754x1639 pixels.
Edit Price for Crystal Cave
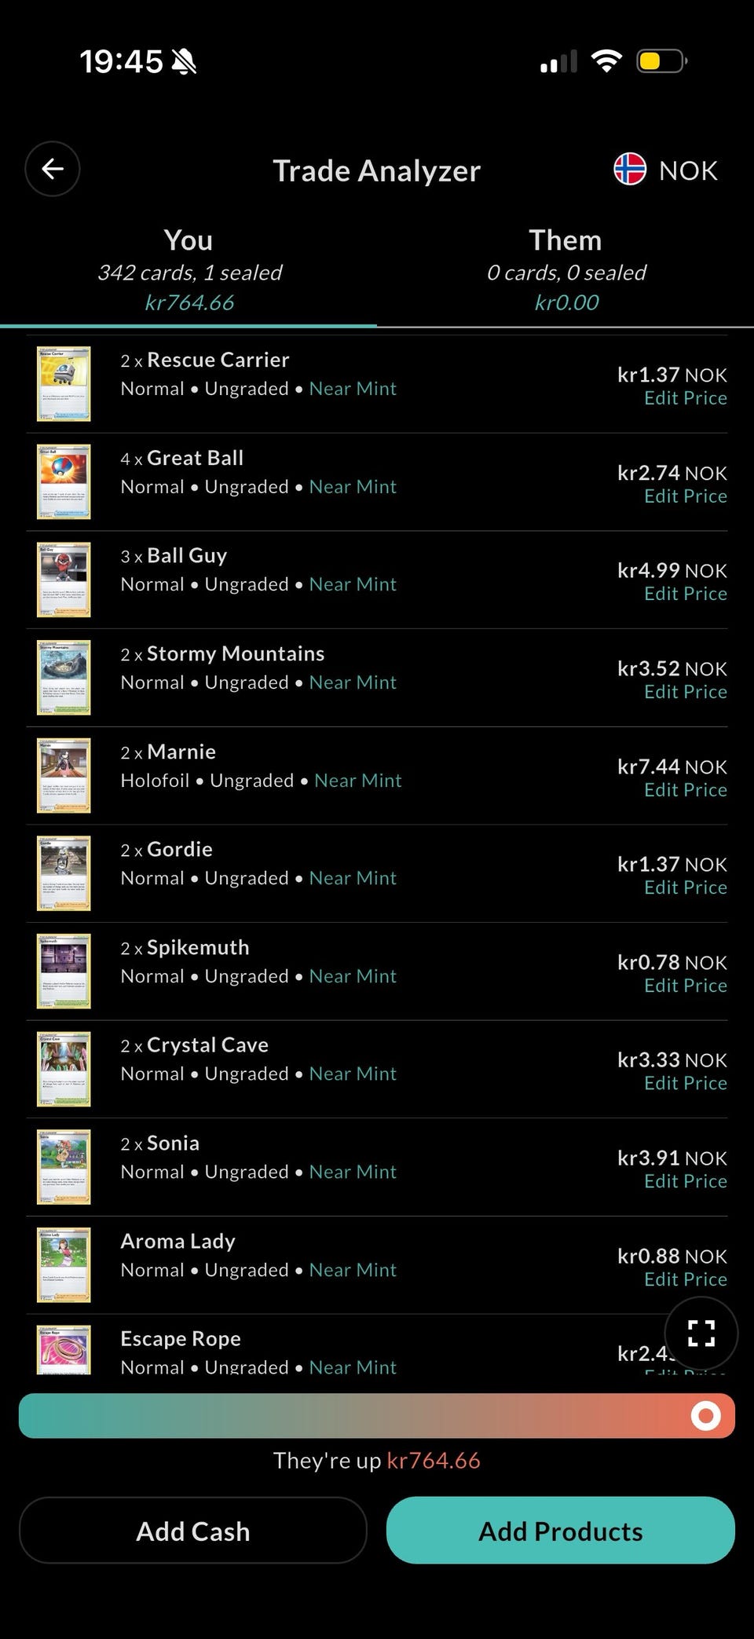click(x=685, y=1083)
